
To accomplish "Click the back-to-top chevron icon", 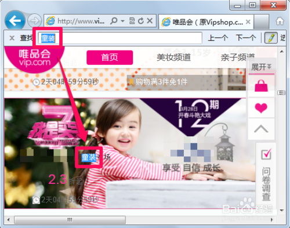I will [x=261, y=129].
